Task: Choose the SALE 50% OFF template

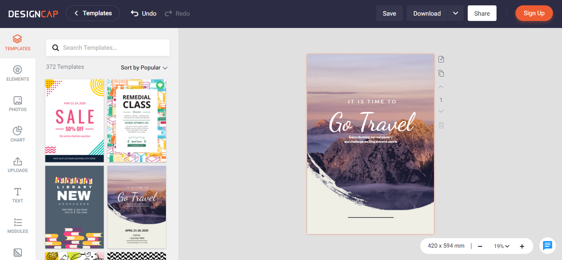Action: point(75,121)
